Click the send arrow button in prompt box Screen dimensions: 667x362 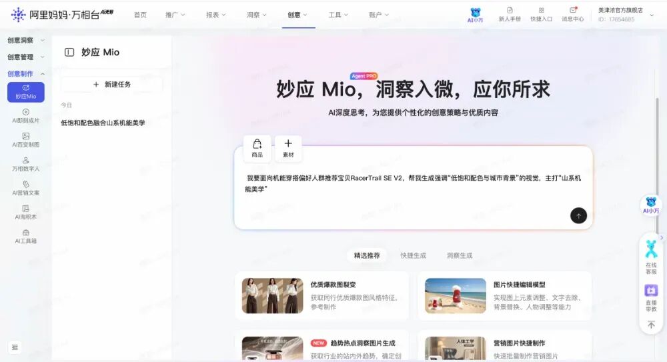pos(578,215)
